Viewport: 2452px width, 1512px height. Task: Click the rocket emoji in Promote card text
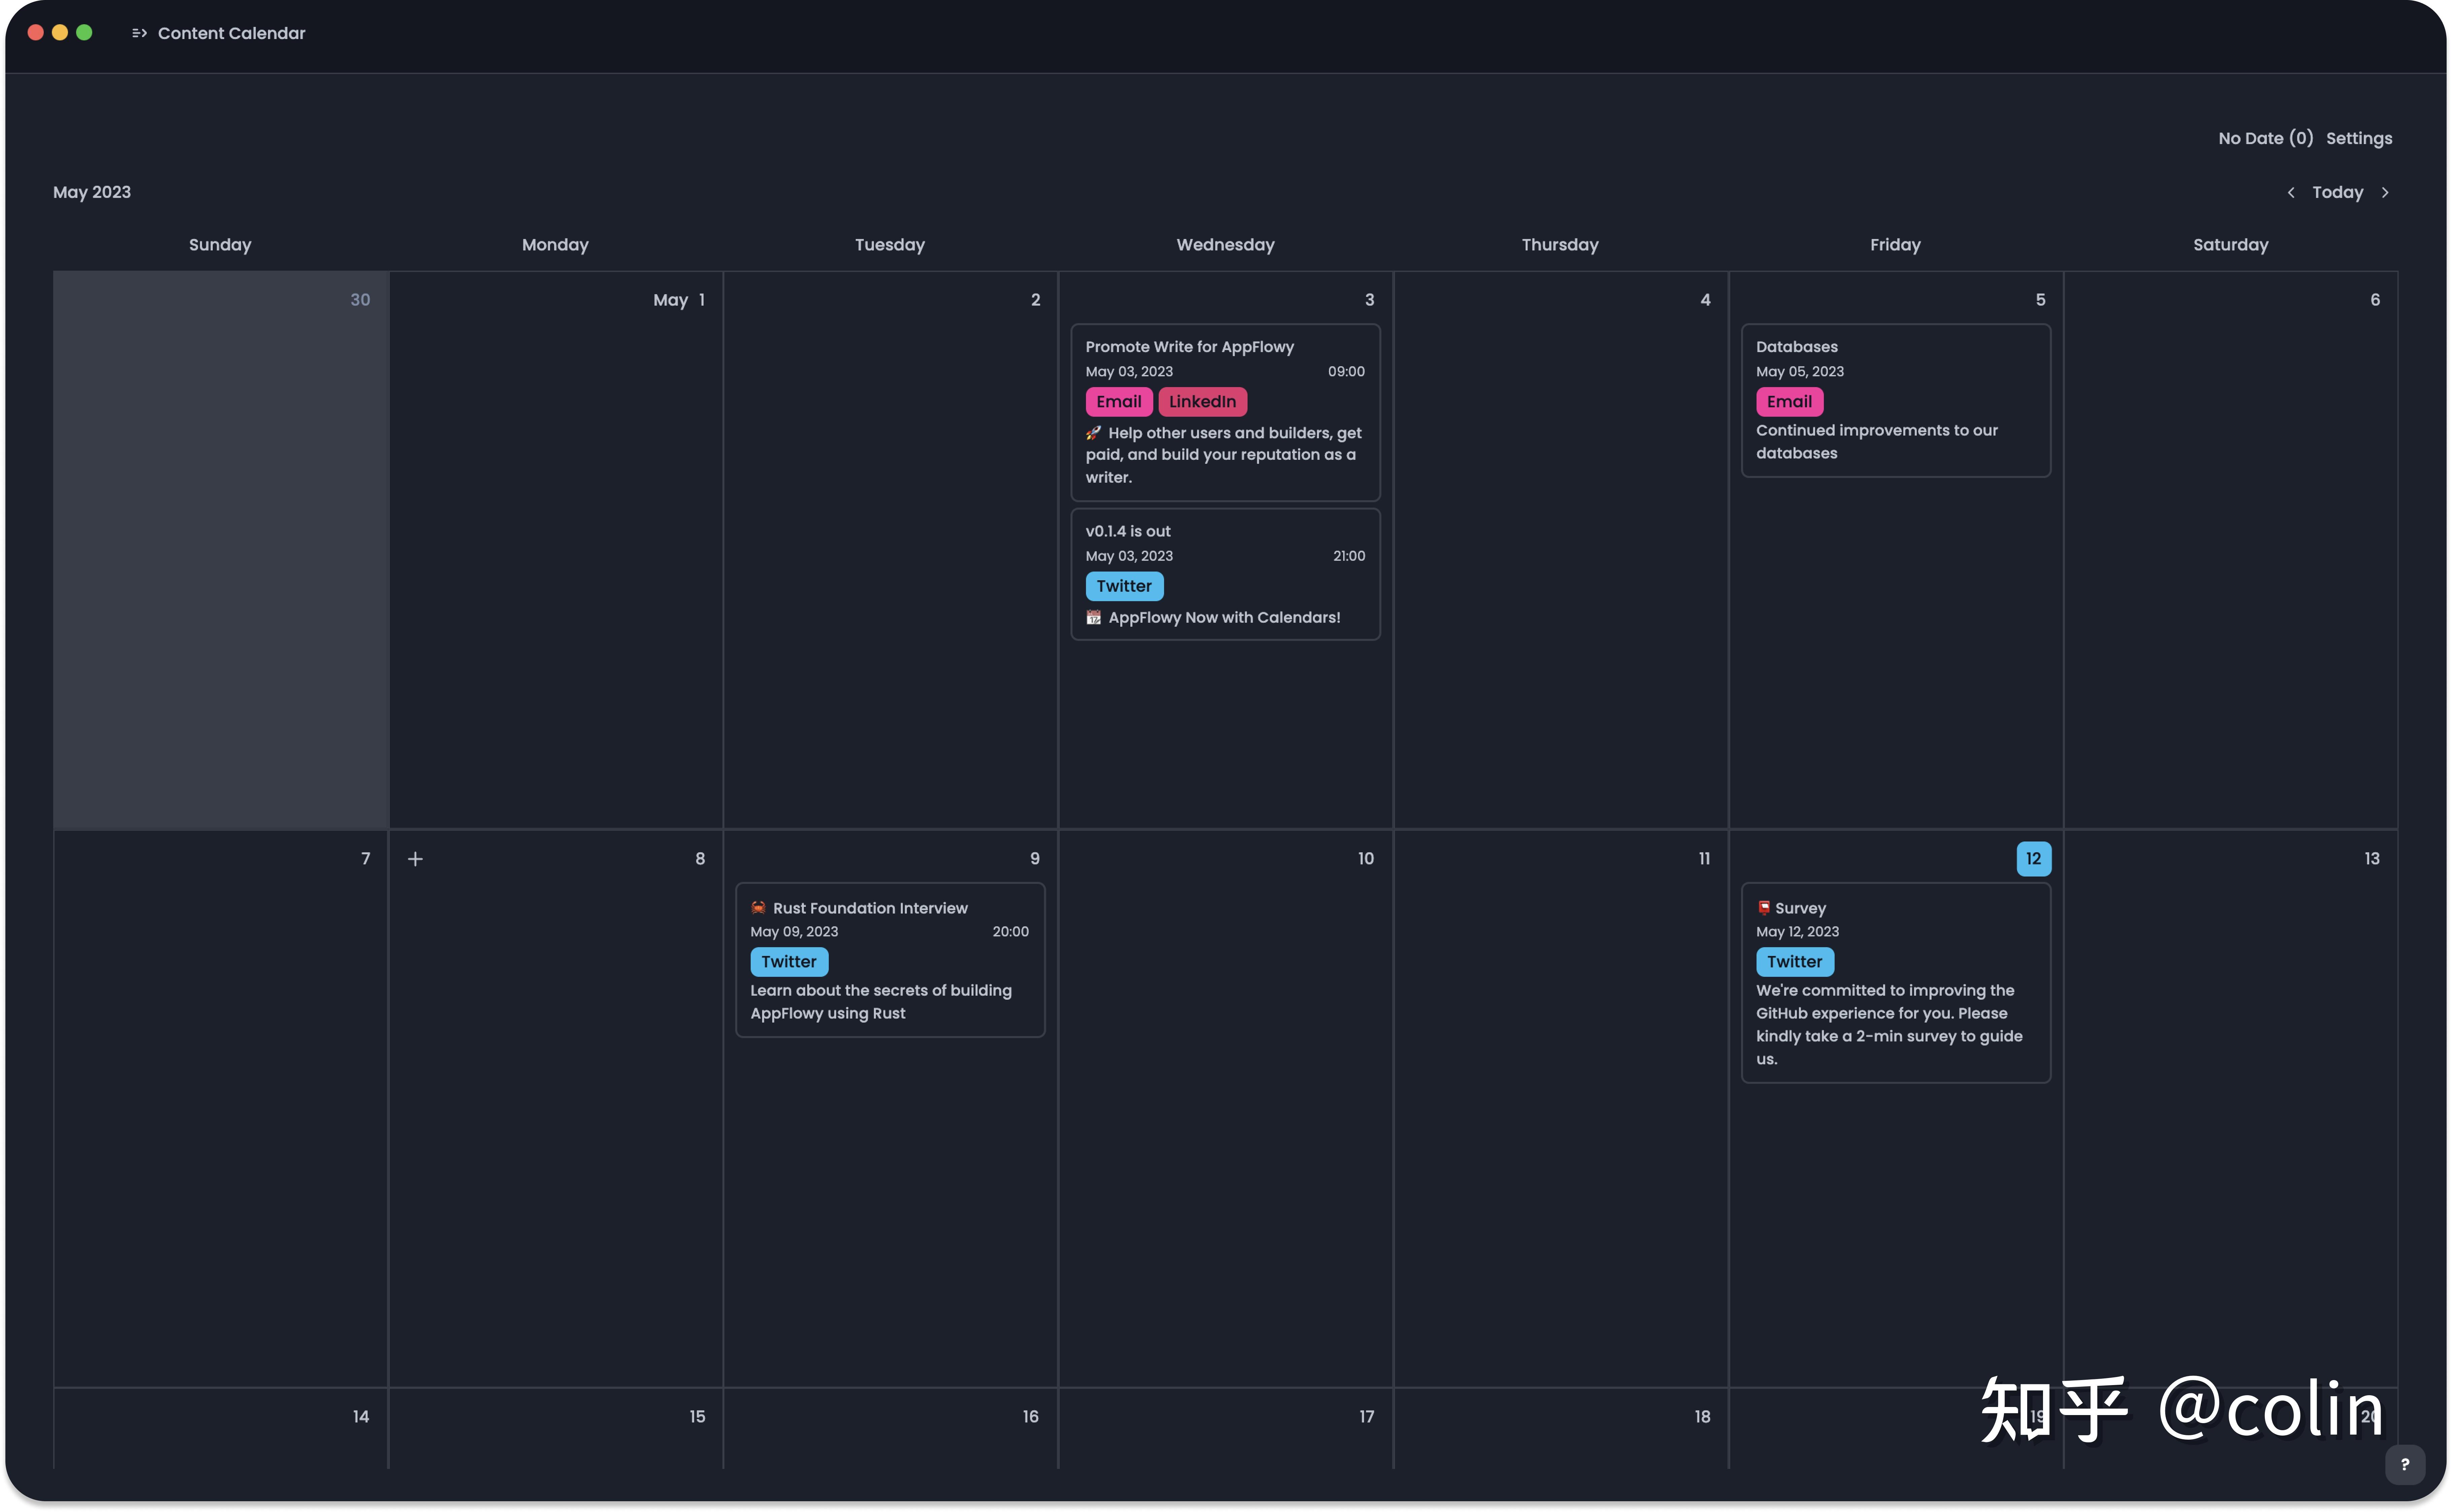[1093, 433]
